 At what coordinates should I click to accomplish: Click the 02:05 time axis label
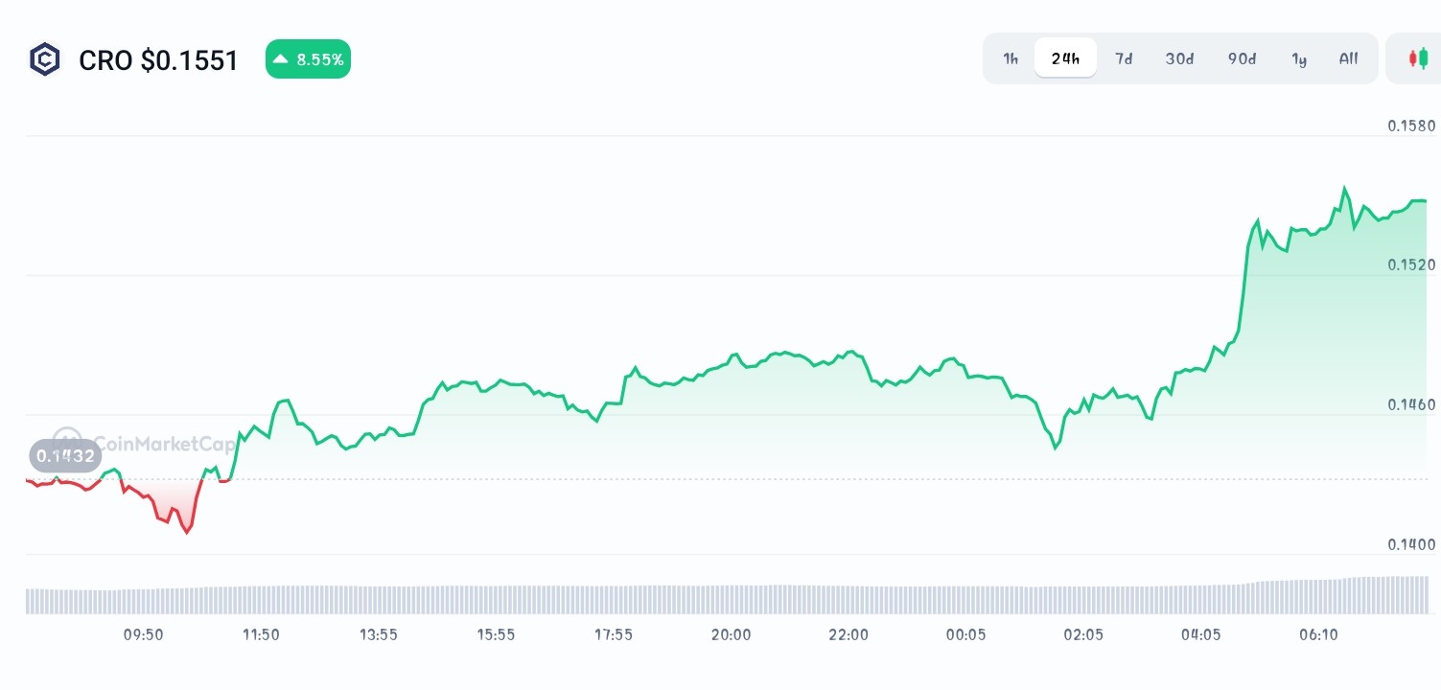(1083, 634)
